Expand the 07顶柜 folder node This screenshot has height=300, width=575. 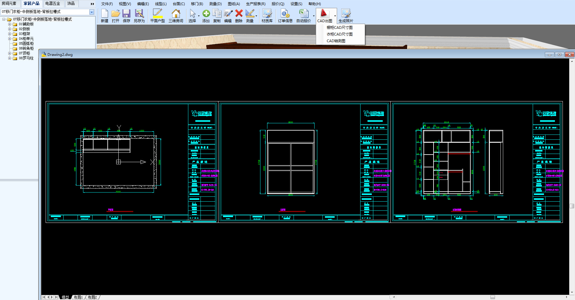[x=9, y=53]
